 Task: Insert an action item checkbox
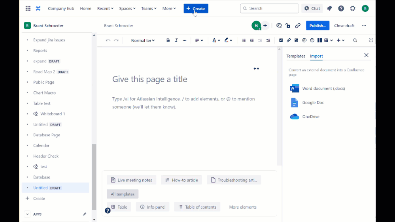(281, 40)
